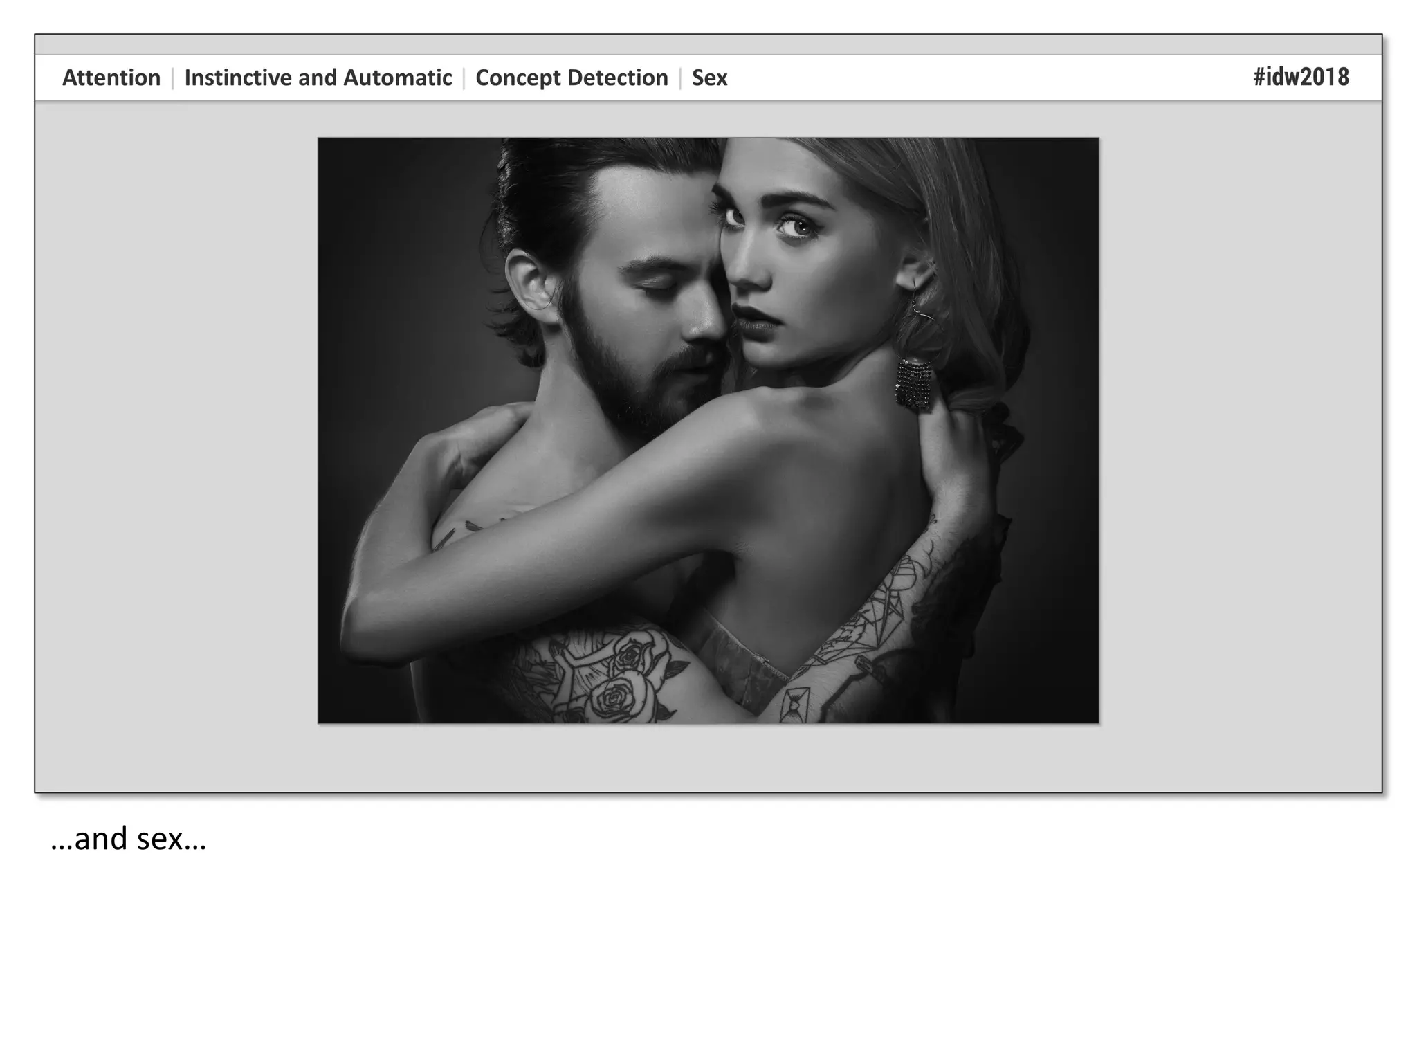Click the gray strip above the header bar

coord(708,44)
